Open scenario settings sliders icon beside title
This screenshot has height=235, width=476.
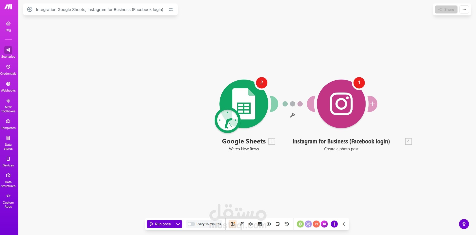tap(171, 9)
